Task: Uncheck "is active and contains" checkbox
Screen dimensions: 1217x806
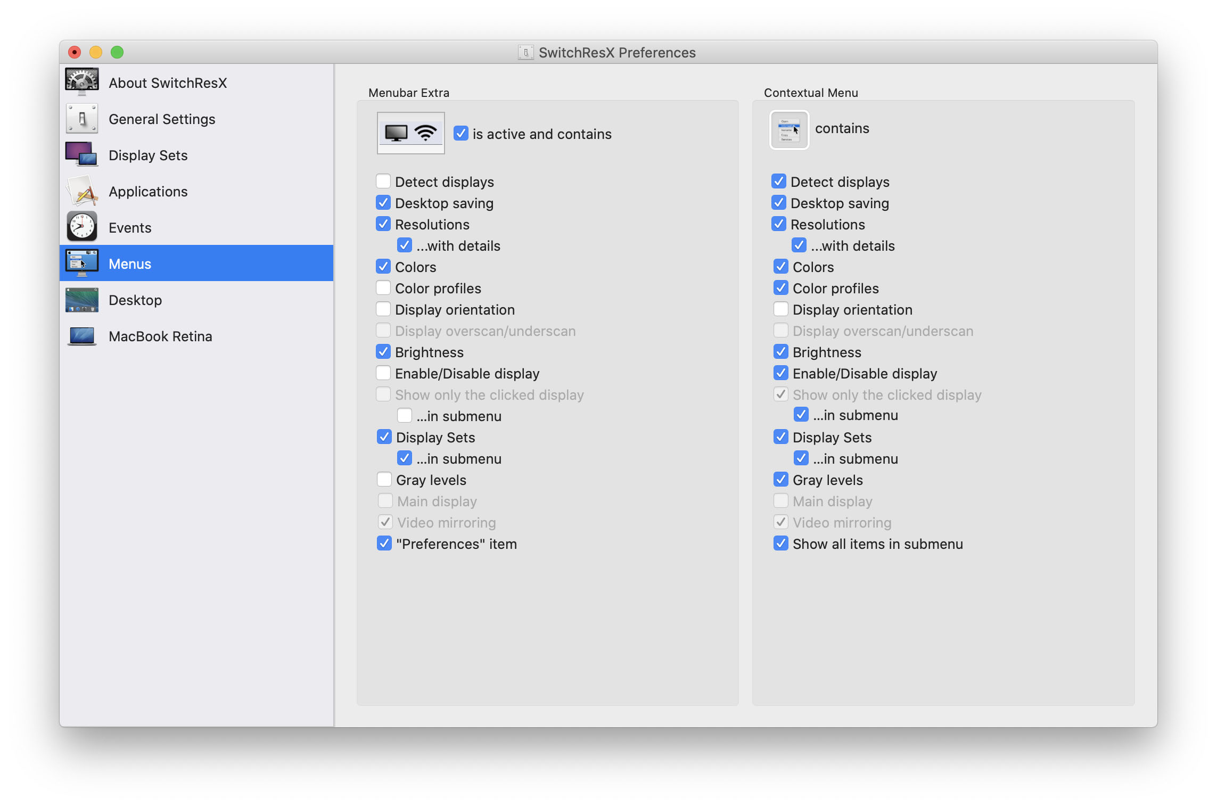Action: coord(461,134)
